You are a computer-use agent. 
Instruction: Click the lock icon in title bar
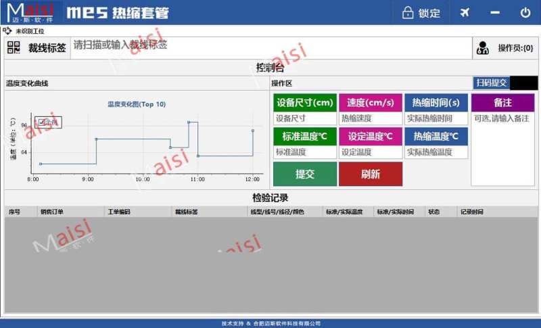408,13
